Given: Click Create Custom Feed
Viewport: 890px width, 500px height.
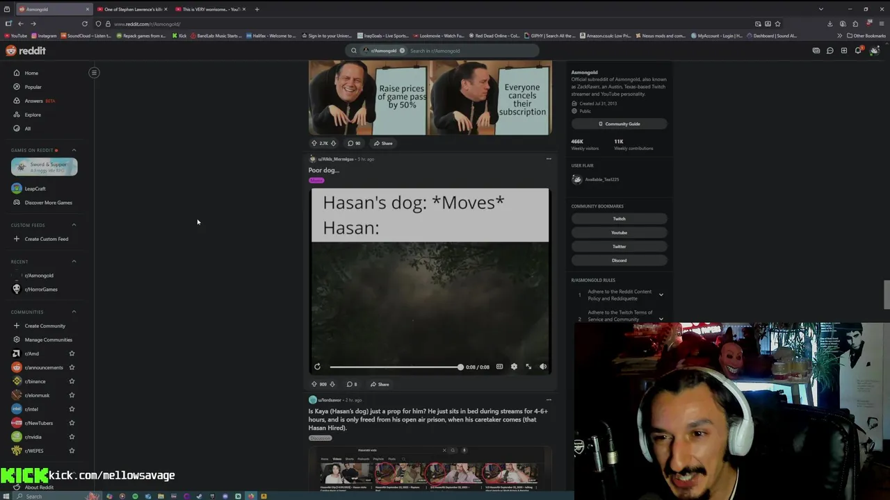Looking at the screenshot, I should coord(46,239).
